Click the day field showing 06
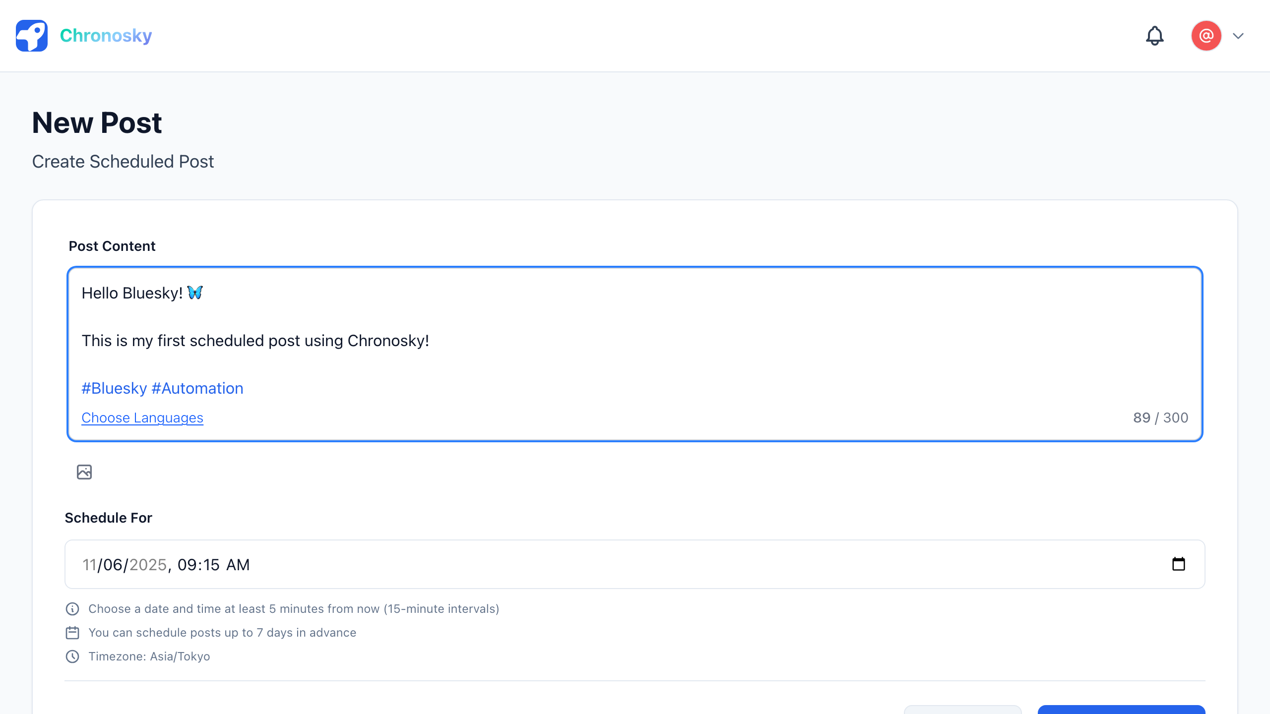The width and height of the screenshot is (1270, 714). tap(113, 564)
